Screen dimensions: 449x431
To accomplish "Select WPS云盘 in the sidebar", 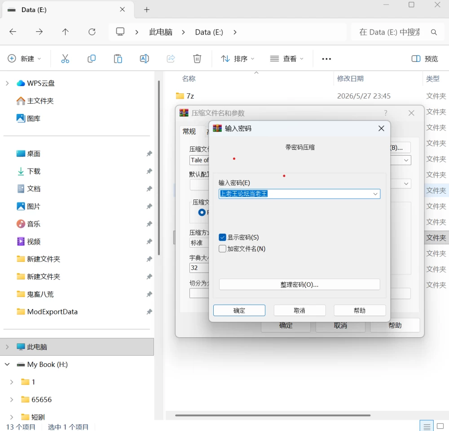I will [41, 83].
